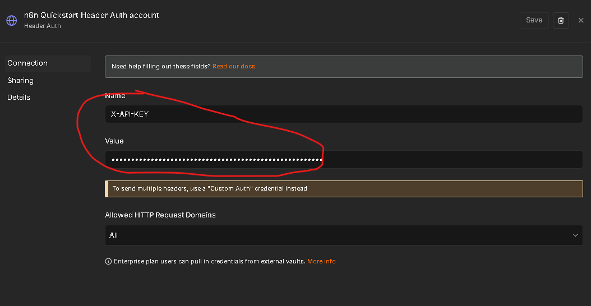Click the Custom Auth multiple headers notice

pyautogui.click(x=344, y=188)
